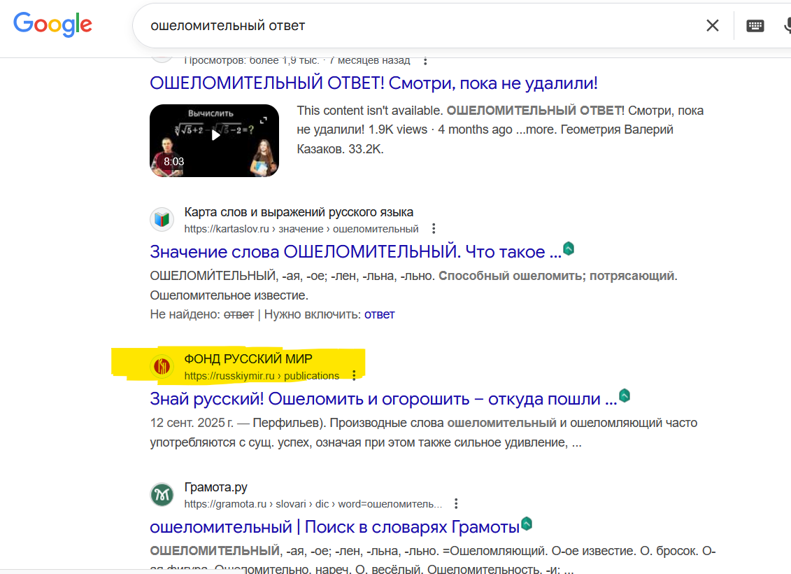Open three-dot menu beside gramota.ru URL
This screenshot has height=574, width=791.
pos(456,503)
